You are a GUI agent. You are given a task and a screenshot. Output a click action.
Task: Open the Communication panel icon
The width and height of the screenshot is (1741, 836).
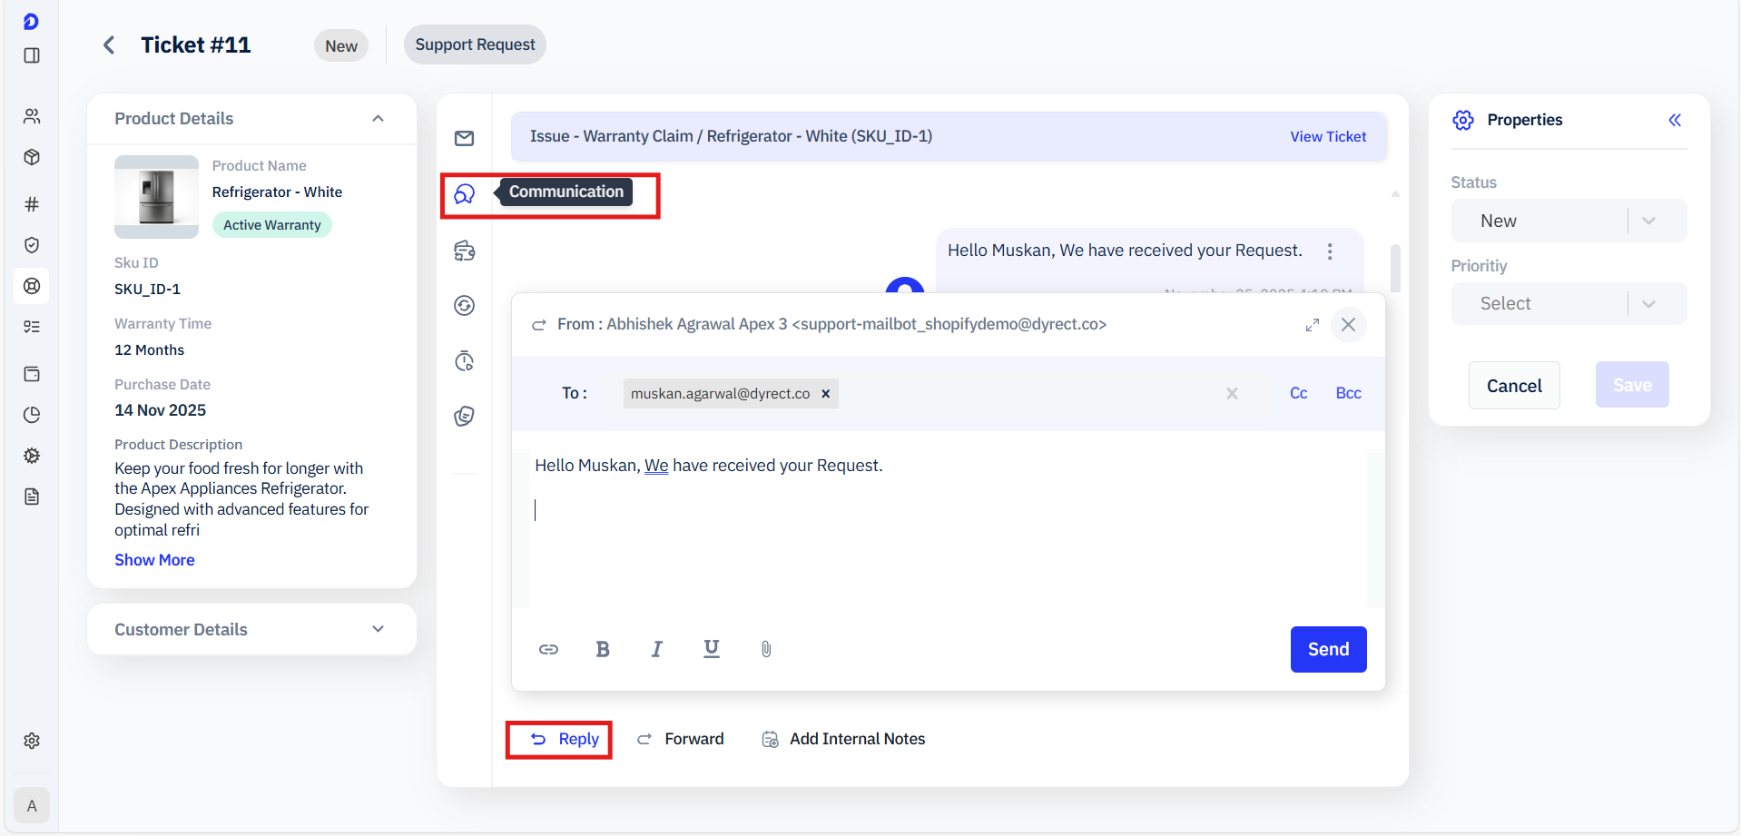465,194
